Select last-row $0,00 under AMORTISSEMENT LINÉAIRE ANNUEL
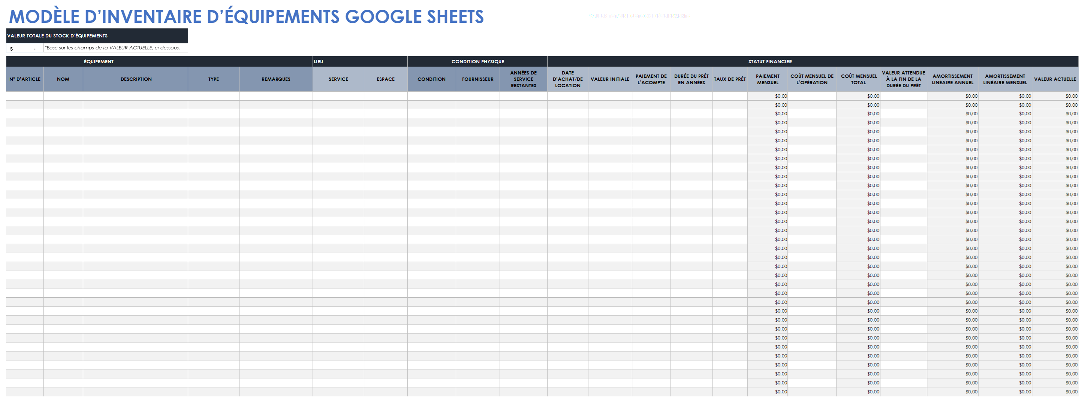 [953, 392]
